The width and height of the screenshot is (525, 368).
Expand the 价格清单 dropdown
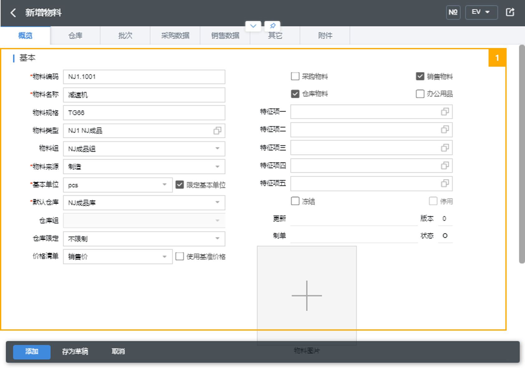tap(165, 257)
